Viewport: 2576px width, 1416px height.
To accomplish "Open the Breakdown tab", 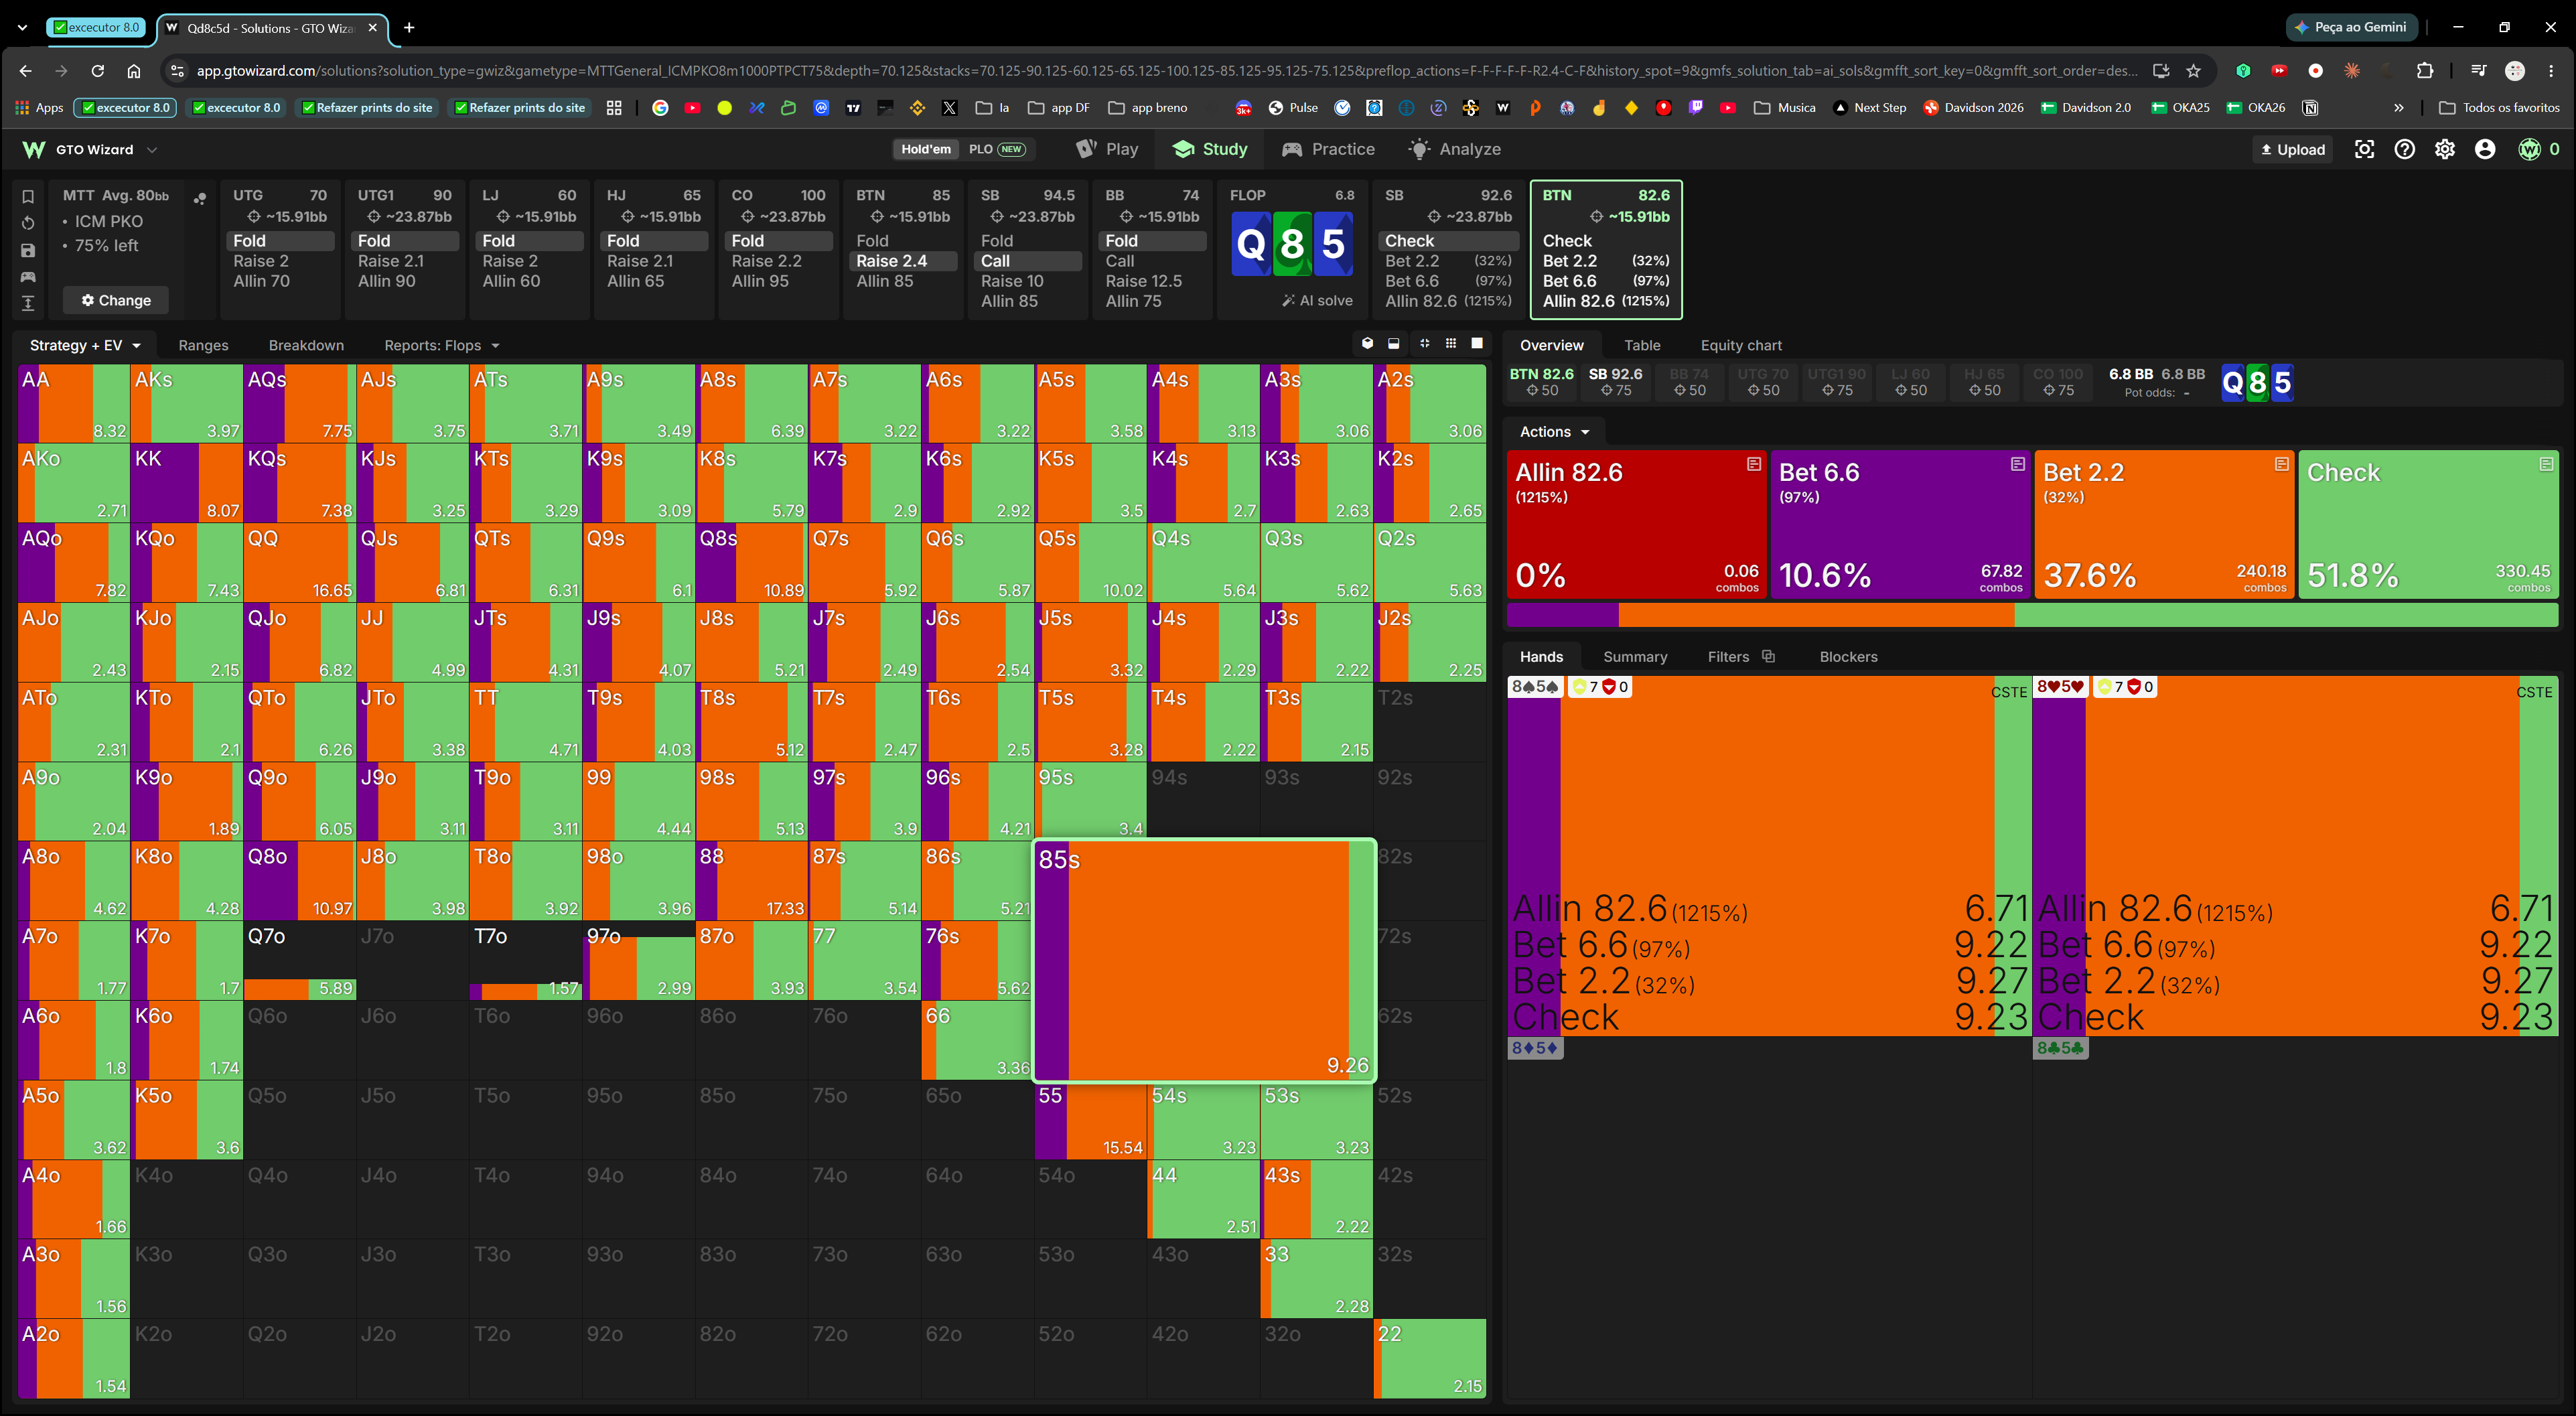I will [306, 345].
